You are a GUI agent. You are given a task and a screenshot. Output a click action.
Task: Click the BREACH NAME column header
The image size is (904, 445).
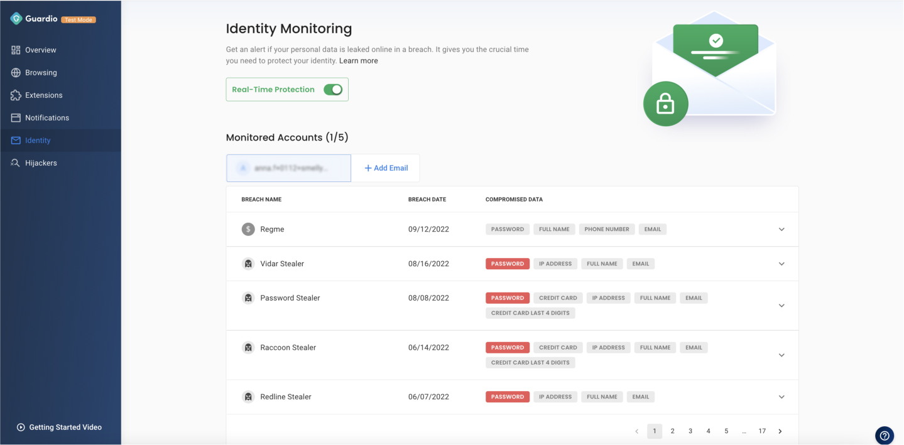pos(261,200)
